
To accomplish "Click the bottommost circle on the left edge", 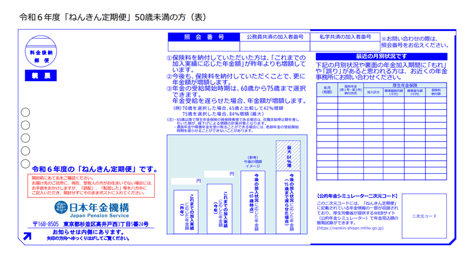I will (x=25, y=163).
